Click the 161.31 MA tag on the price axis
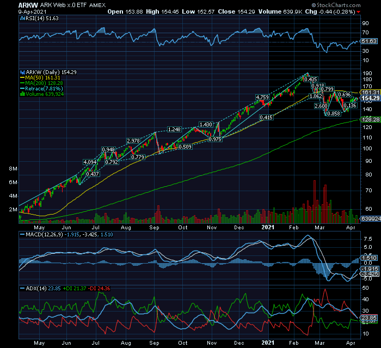This screenshot has height=348, width=381. tap(370, 93)
